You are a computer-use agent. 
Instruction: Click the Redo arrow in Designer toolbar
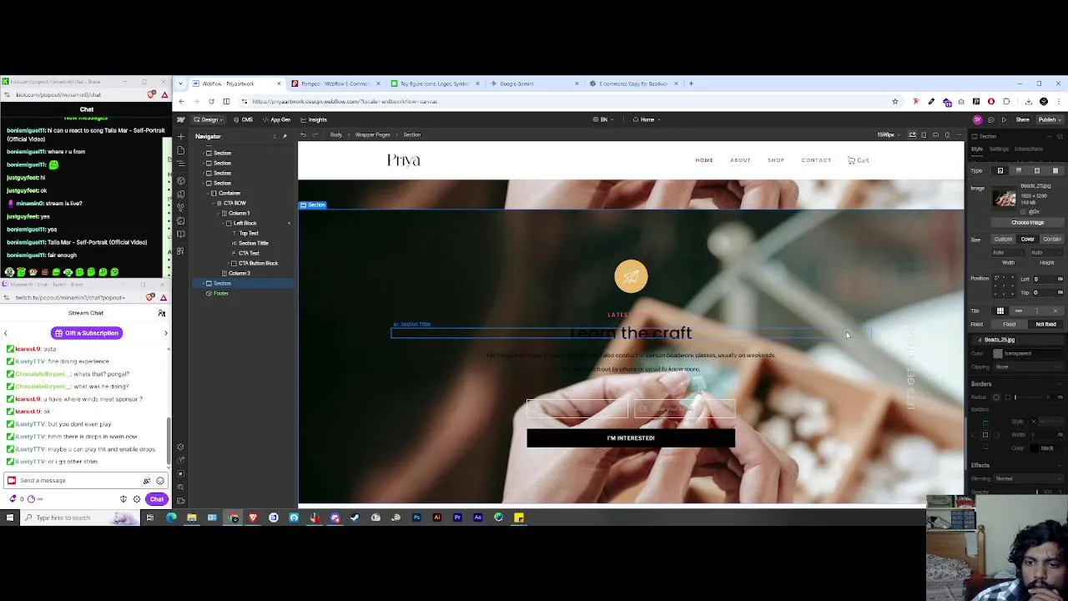pos(315,134)
